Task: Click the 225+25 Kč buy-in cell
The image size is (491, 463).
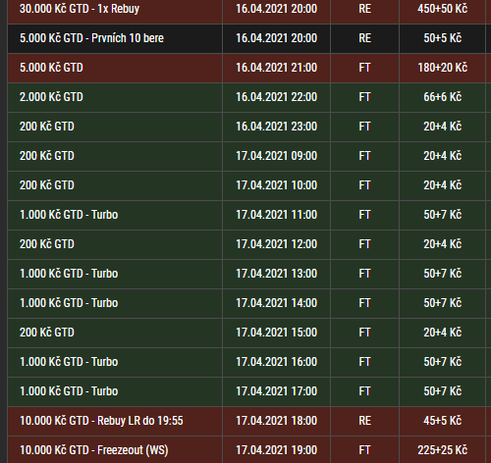Action: click(442, 450)
